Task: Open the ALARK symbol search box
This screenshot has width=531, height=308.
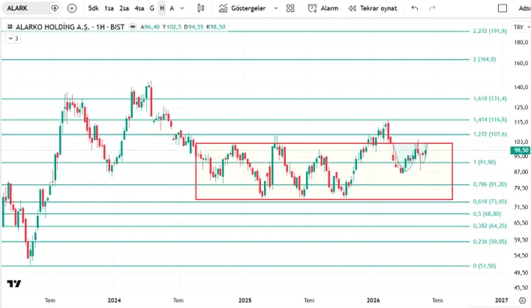Action: click(x=30, y=8)
